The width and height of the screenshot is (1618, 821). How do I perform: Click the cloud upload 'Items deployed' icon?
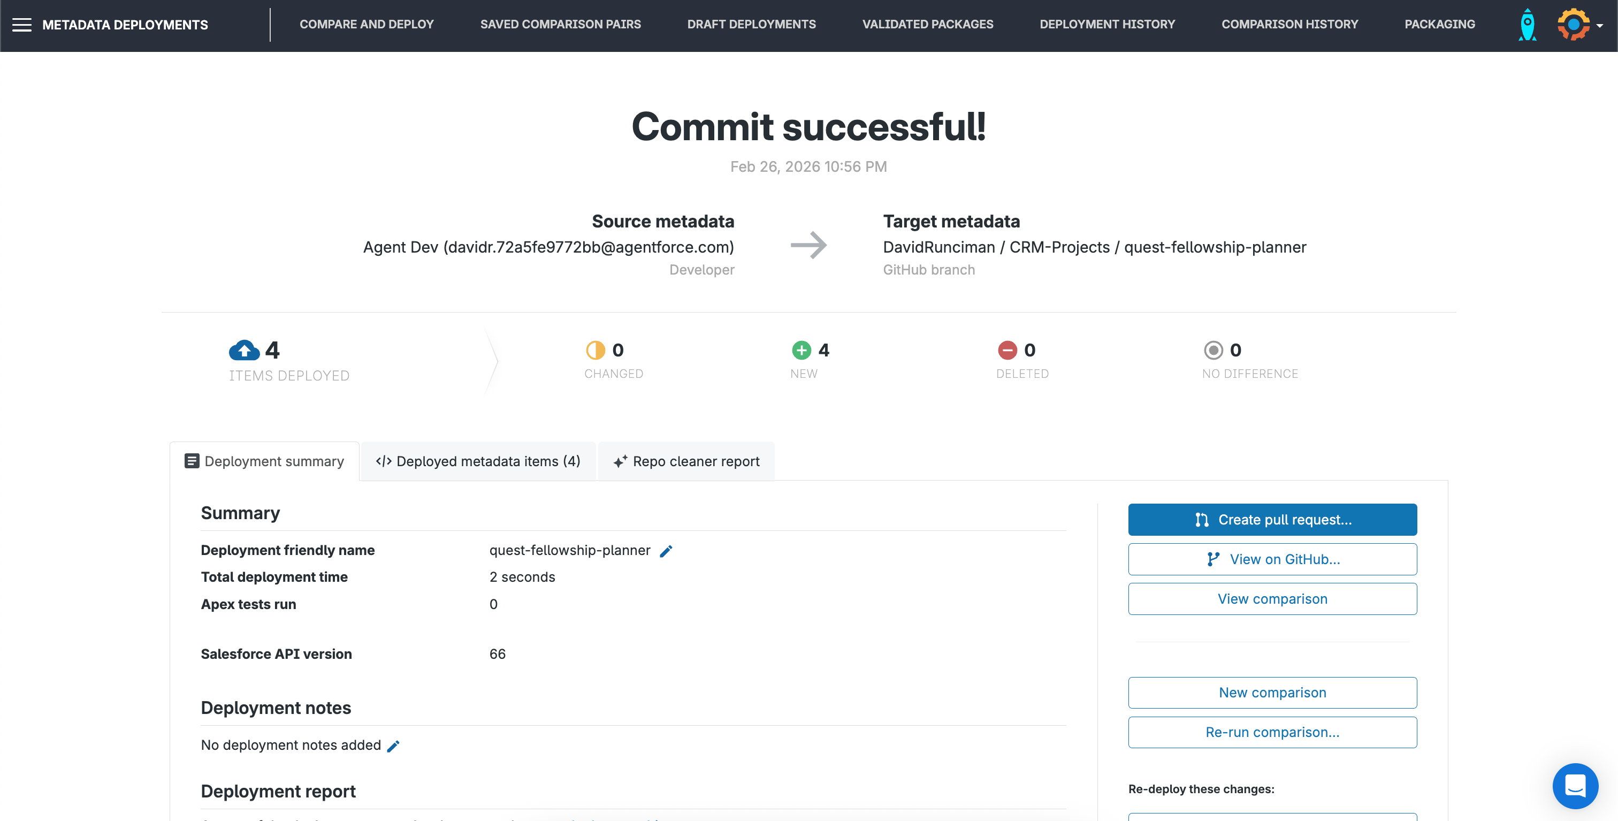tap(245, 351)
